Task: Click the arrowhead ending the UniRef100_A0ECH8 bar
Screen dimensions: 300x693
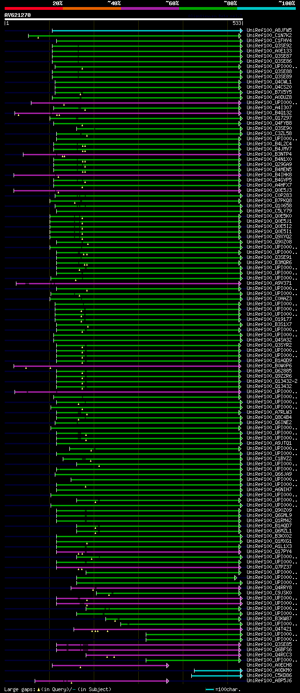Action: pos(168,665)
